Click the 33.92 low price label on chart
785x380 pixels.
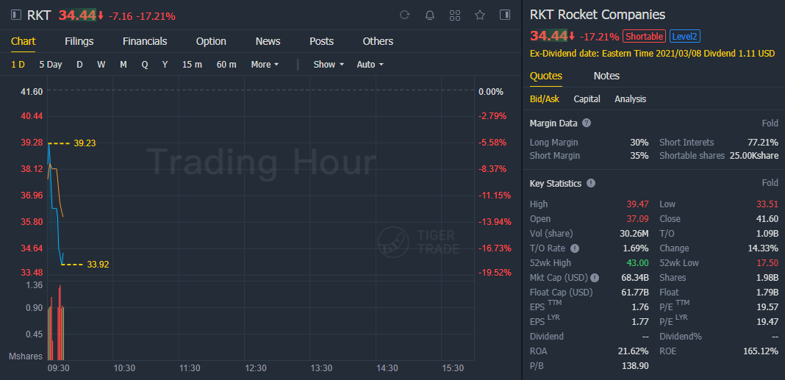(x=98, y=265)
